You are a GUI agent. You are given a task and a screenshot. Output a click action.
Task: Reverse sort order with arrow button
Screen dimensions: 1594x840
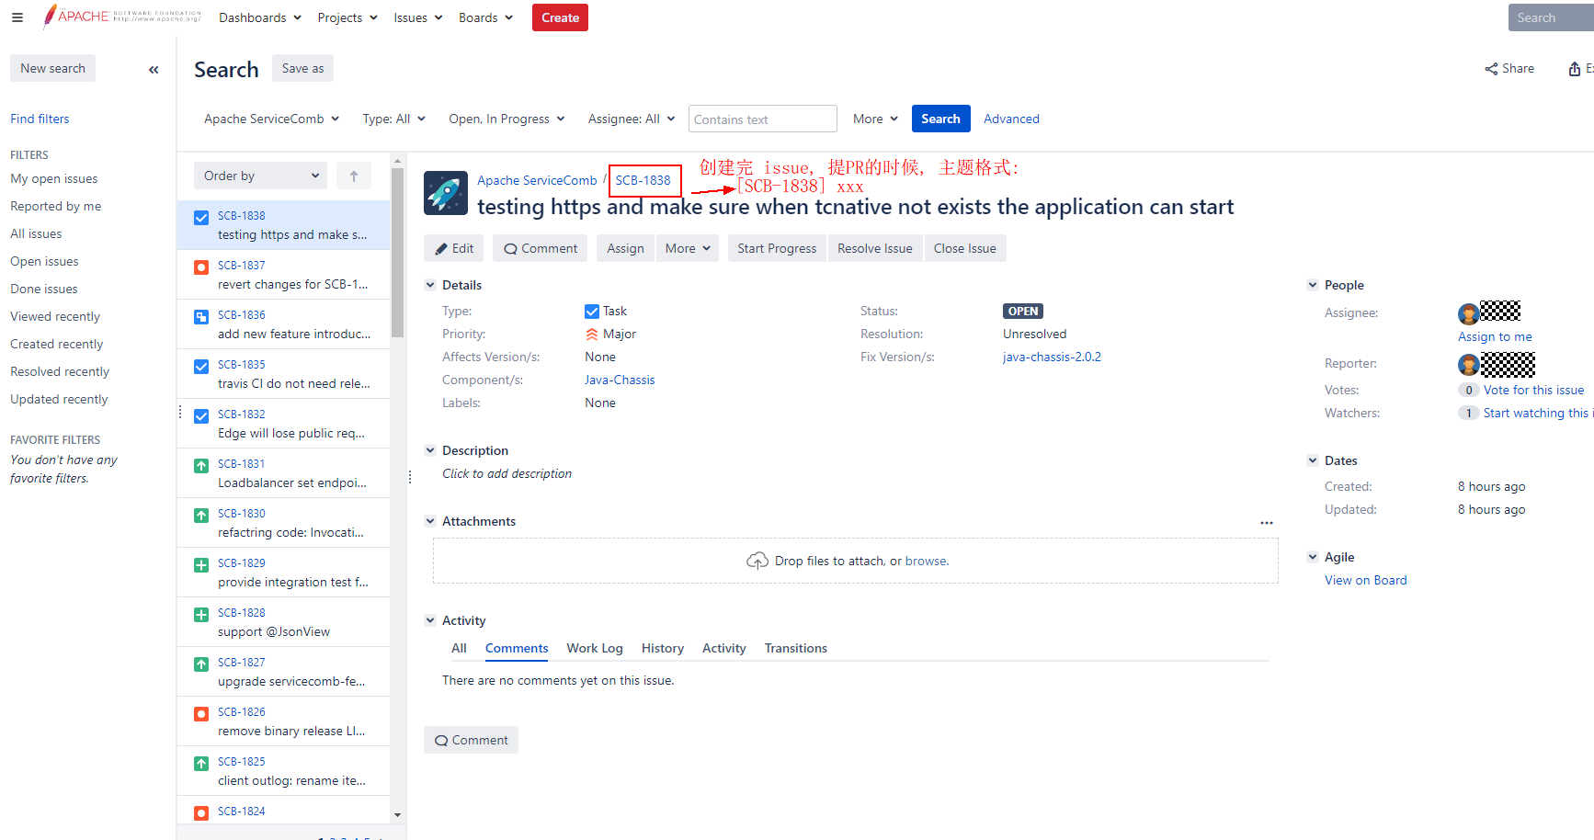tap(354, 176)
